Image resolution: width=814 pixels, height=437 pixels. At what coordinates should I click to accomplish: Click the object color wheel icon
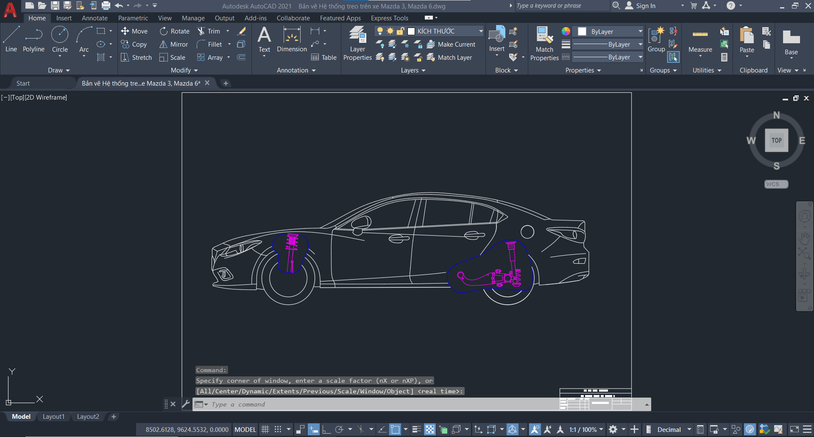click(x=566, y=31)
